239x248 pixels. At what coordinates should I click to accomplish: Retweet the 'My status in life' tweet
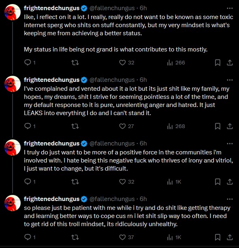point(75,63)
